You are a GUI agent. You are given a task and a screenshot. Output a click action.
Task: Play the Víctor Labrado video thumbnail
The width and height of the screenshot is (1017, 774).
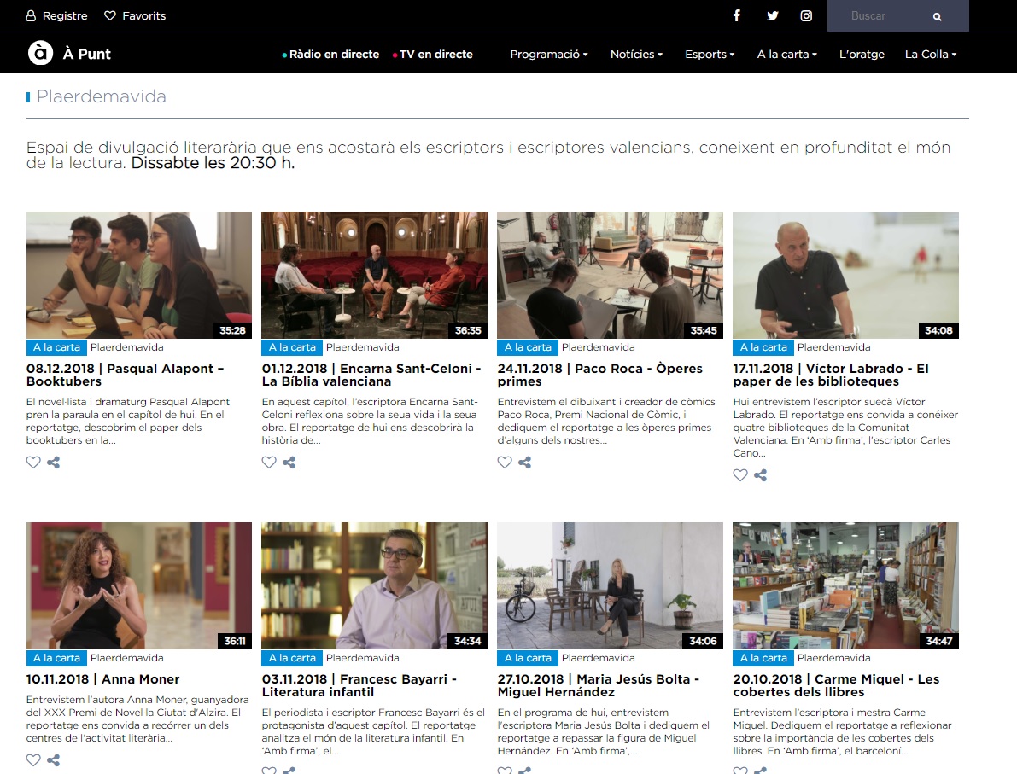point(845,275)
